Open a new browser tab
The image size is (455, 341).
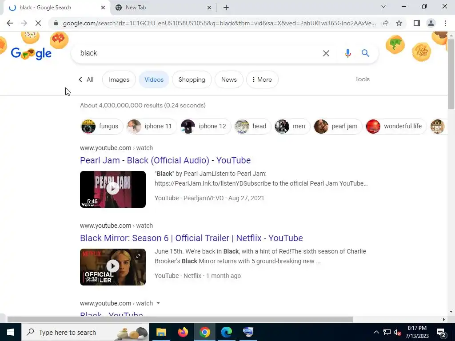[x=226, y=8]
